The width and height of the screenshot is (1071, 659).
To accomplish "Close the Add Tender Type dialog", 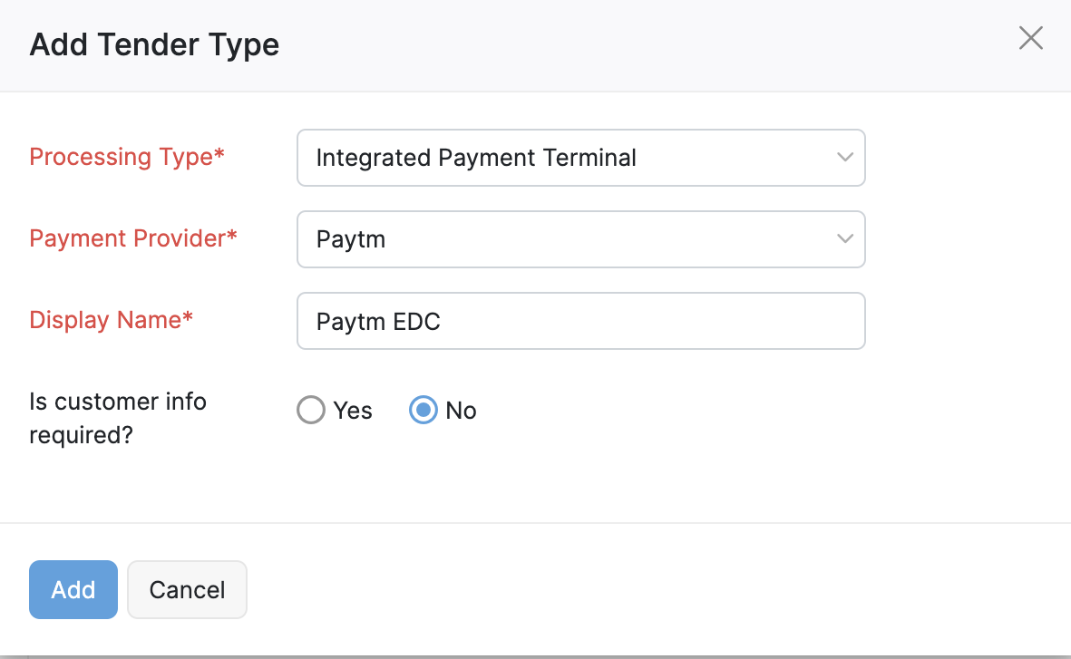I will pos(1030,38).
